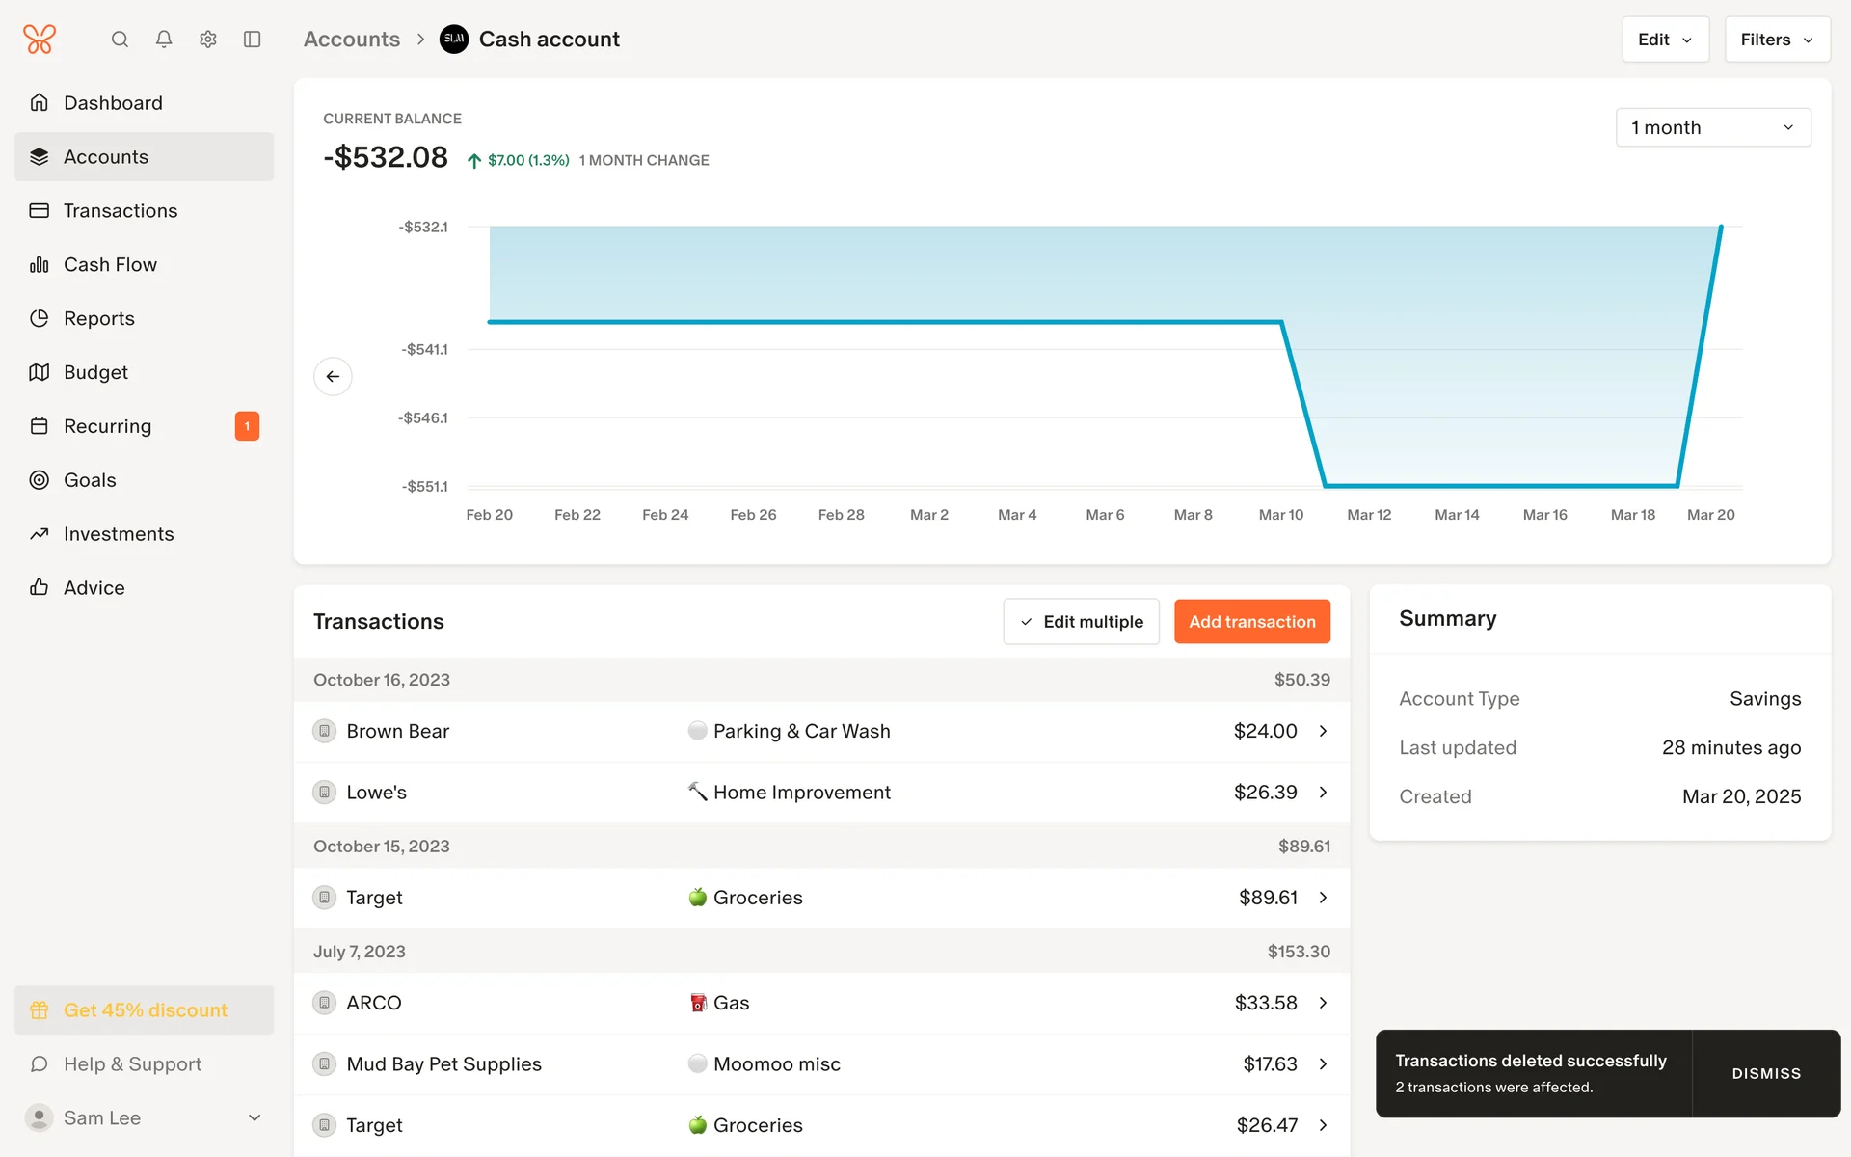The height and width of the screenshot is (1157, 1851).
Task: Open Lowe's transaction details chevron
Action: [x=1323, y=793]
